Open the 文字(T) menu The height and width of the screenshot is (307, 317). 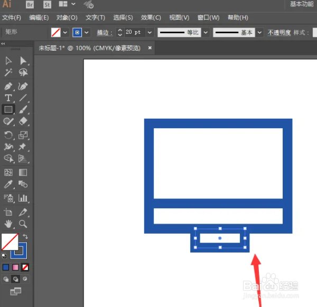click(95, 17)
